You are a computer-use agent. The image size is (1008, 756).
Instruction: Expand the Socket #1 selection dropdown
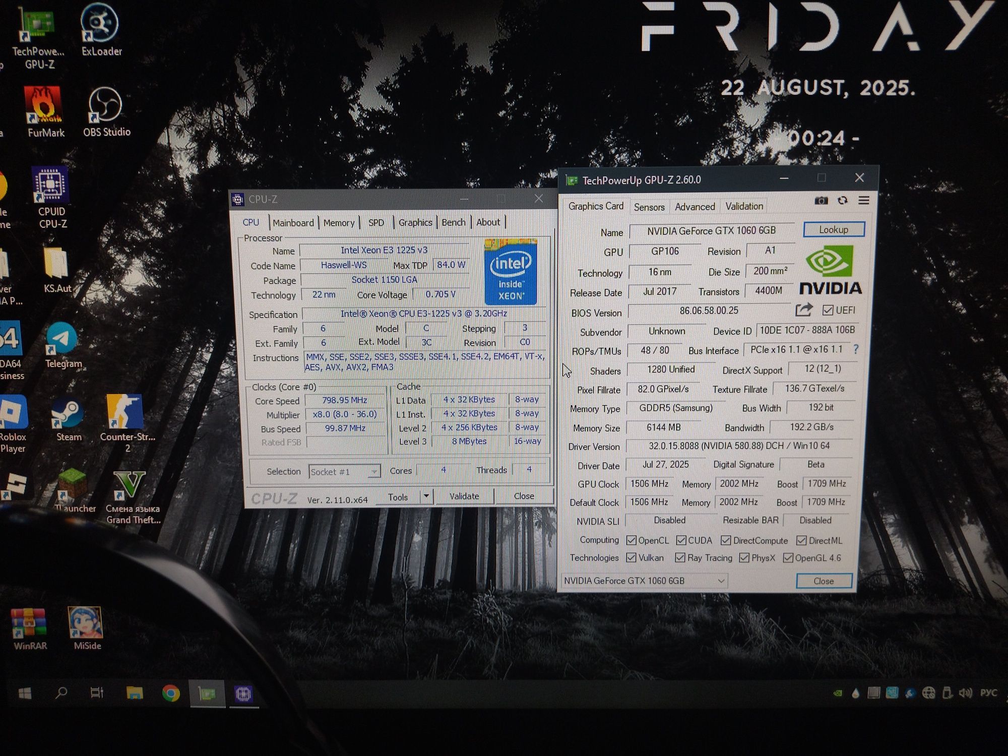coord(374,471)
